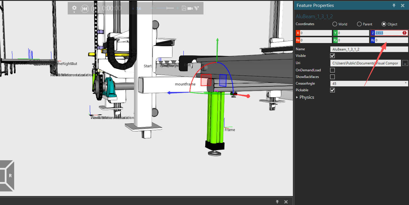Export the view to 3D PDF

coord(184,8)
